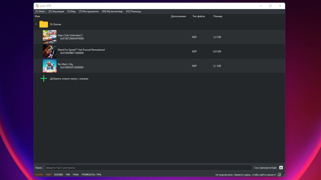Collapse the D:/Games folder tree arrow
This screenshot has height=180, width=321.
(x=36, y=24)
